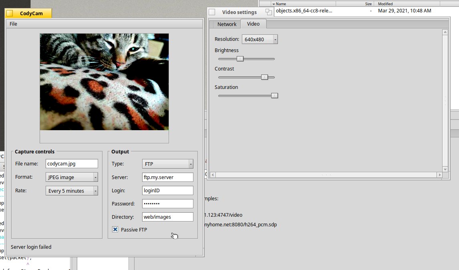Click the cat webcam preview image
The height and width of the screenshot is (270, 459).
[x=104, y=82]
